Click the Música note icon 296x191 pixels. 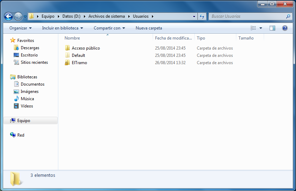tap(16, 98)
